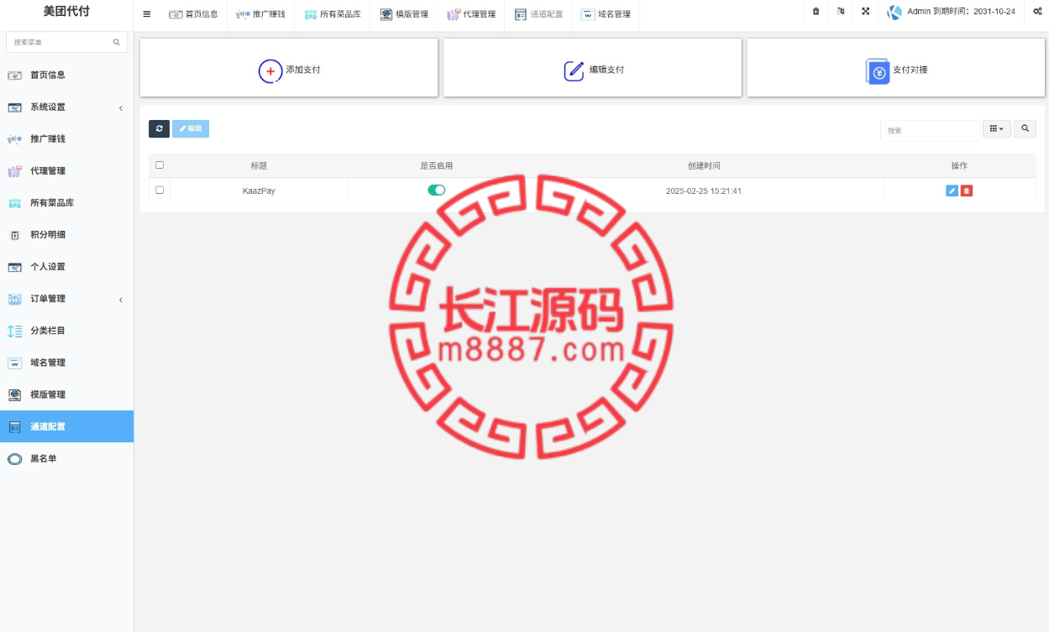1049x632 pixels.
Task: Click the sidebar search magnifier icon
Action: point(117,42)
